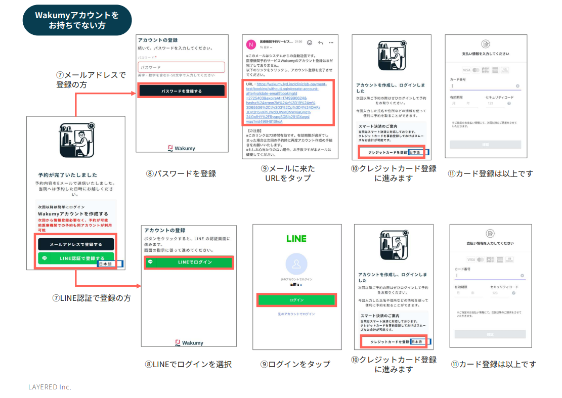Click the Wakumyアカウントを作成する heading text

[x=73, y=214]
